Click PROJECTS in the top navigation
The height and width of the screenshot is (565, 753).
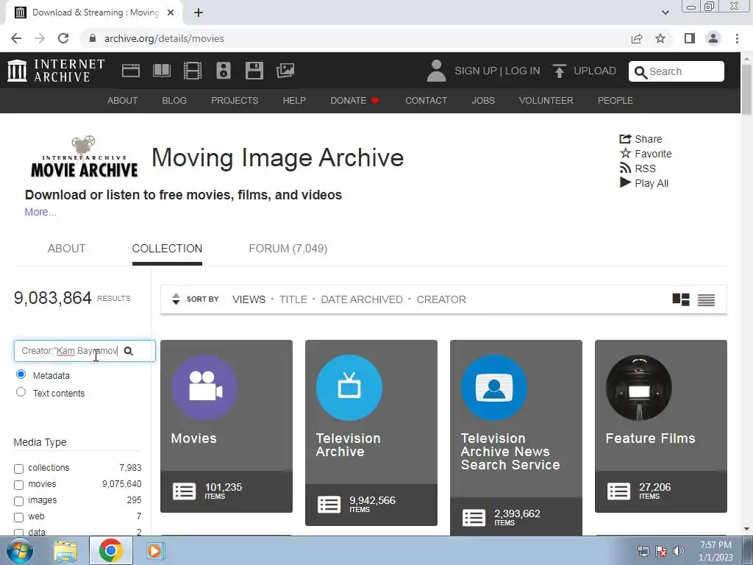(235, 100)
